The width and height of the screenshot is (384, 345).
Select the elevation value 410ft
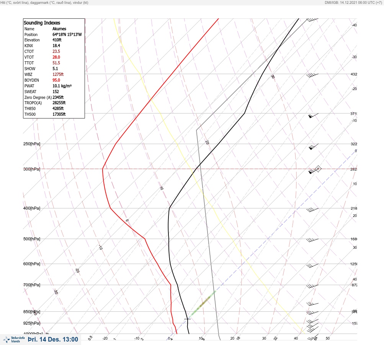tap(57, 40)
